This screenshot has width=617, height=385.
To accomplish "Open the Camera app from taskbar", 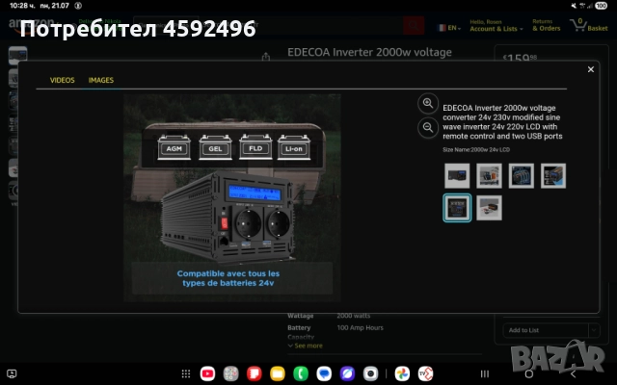I will (370, 373).
